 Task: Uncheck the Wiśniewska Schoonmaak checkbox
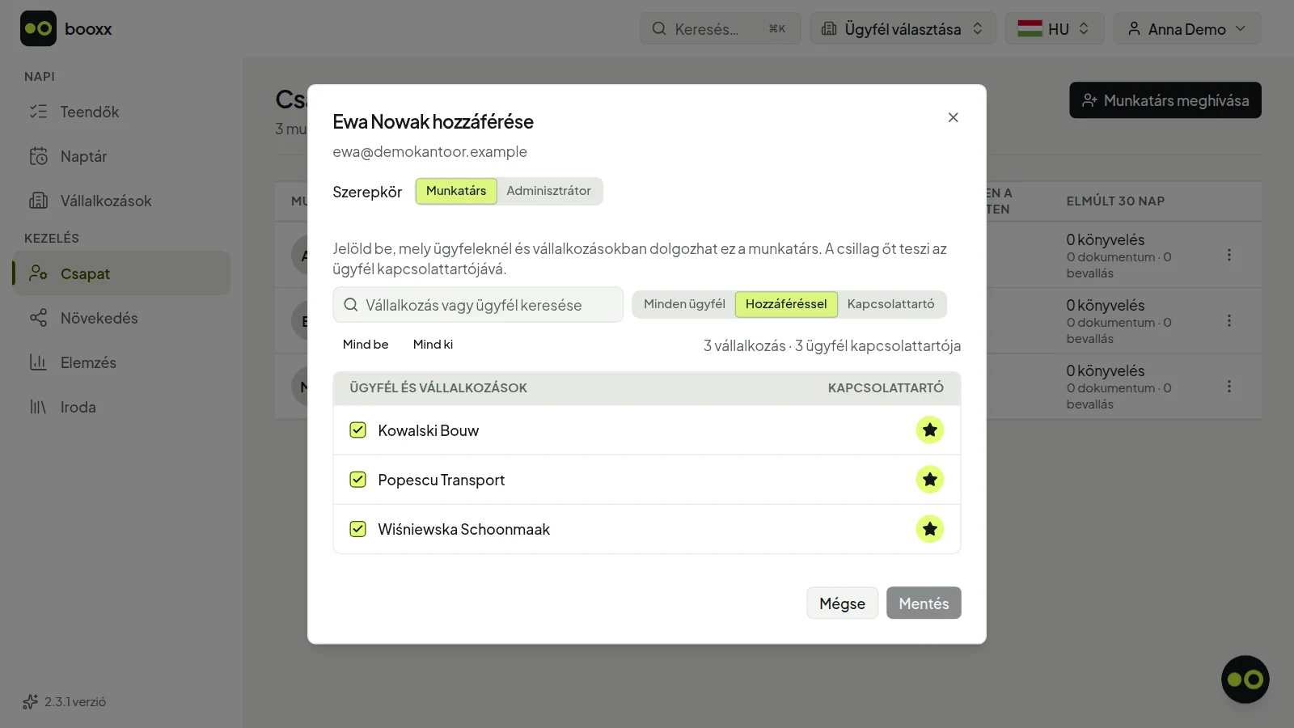coord(357,529)
